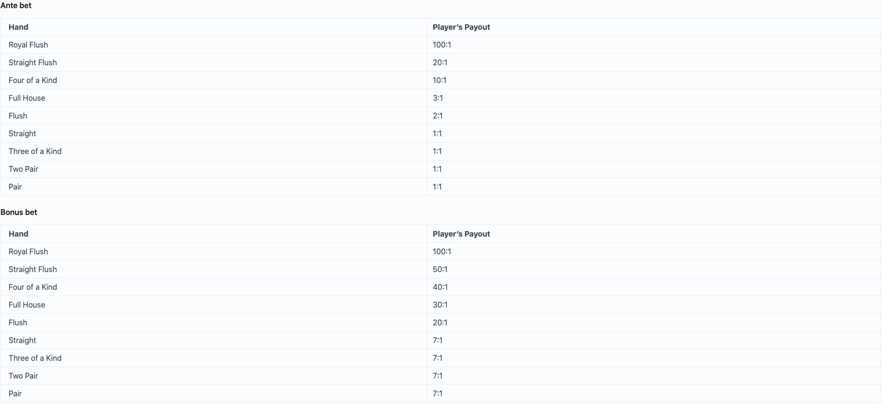
Task: Select the Bonus bet Hand column header
Action: 18,234
